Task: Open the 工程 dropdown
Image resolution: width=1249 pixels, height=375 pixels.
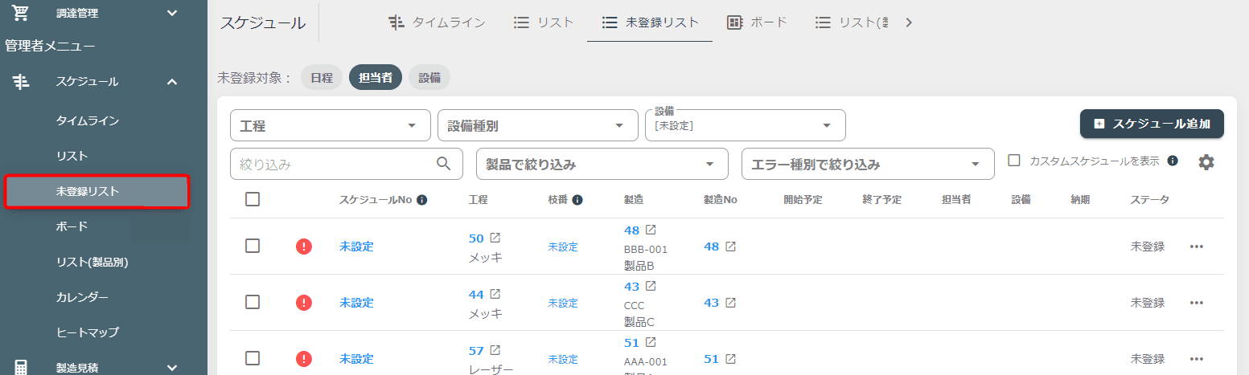Action: 331,125
